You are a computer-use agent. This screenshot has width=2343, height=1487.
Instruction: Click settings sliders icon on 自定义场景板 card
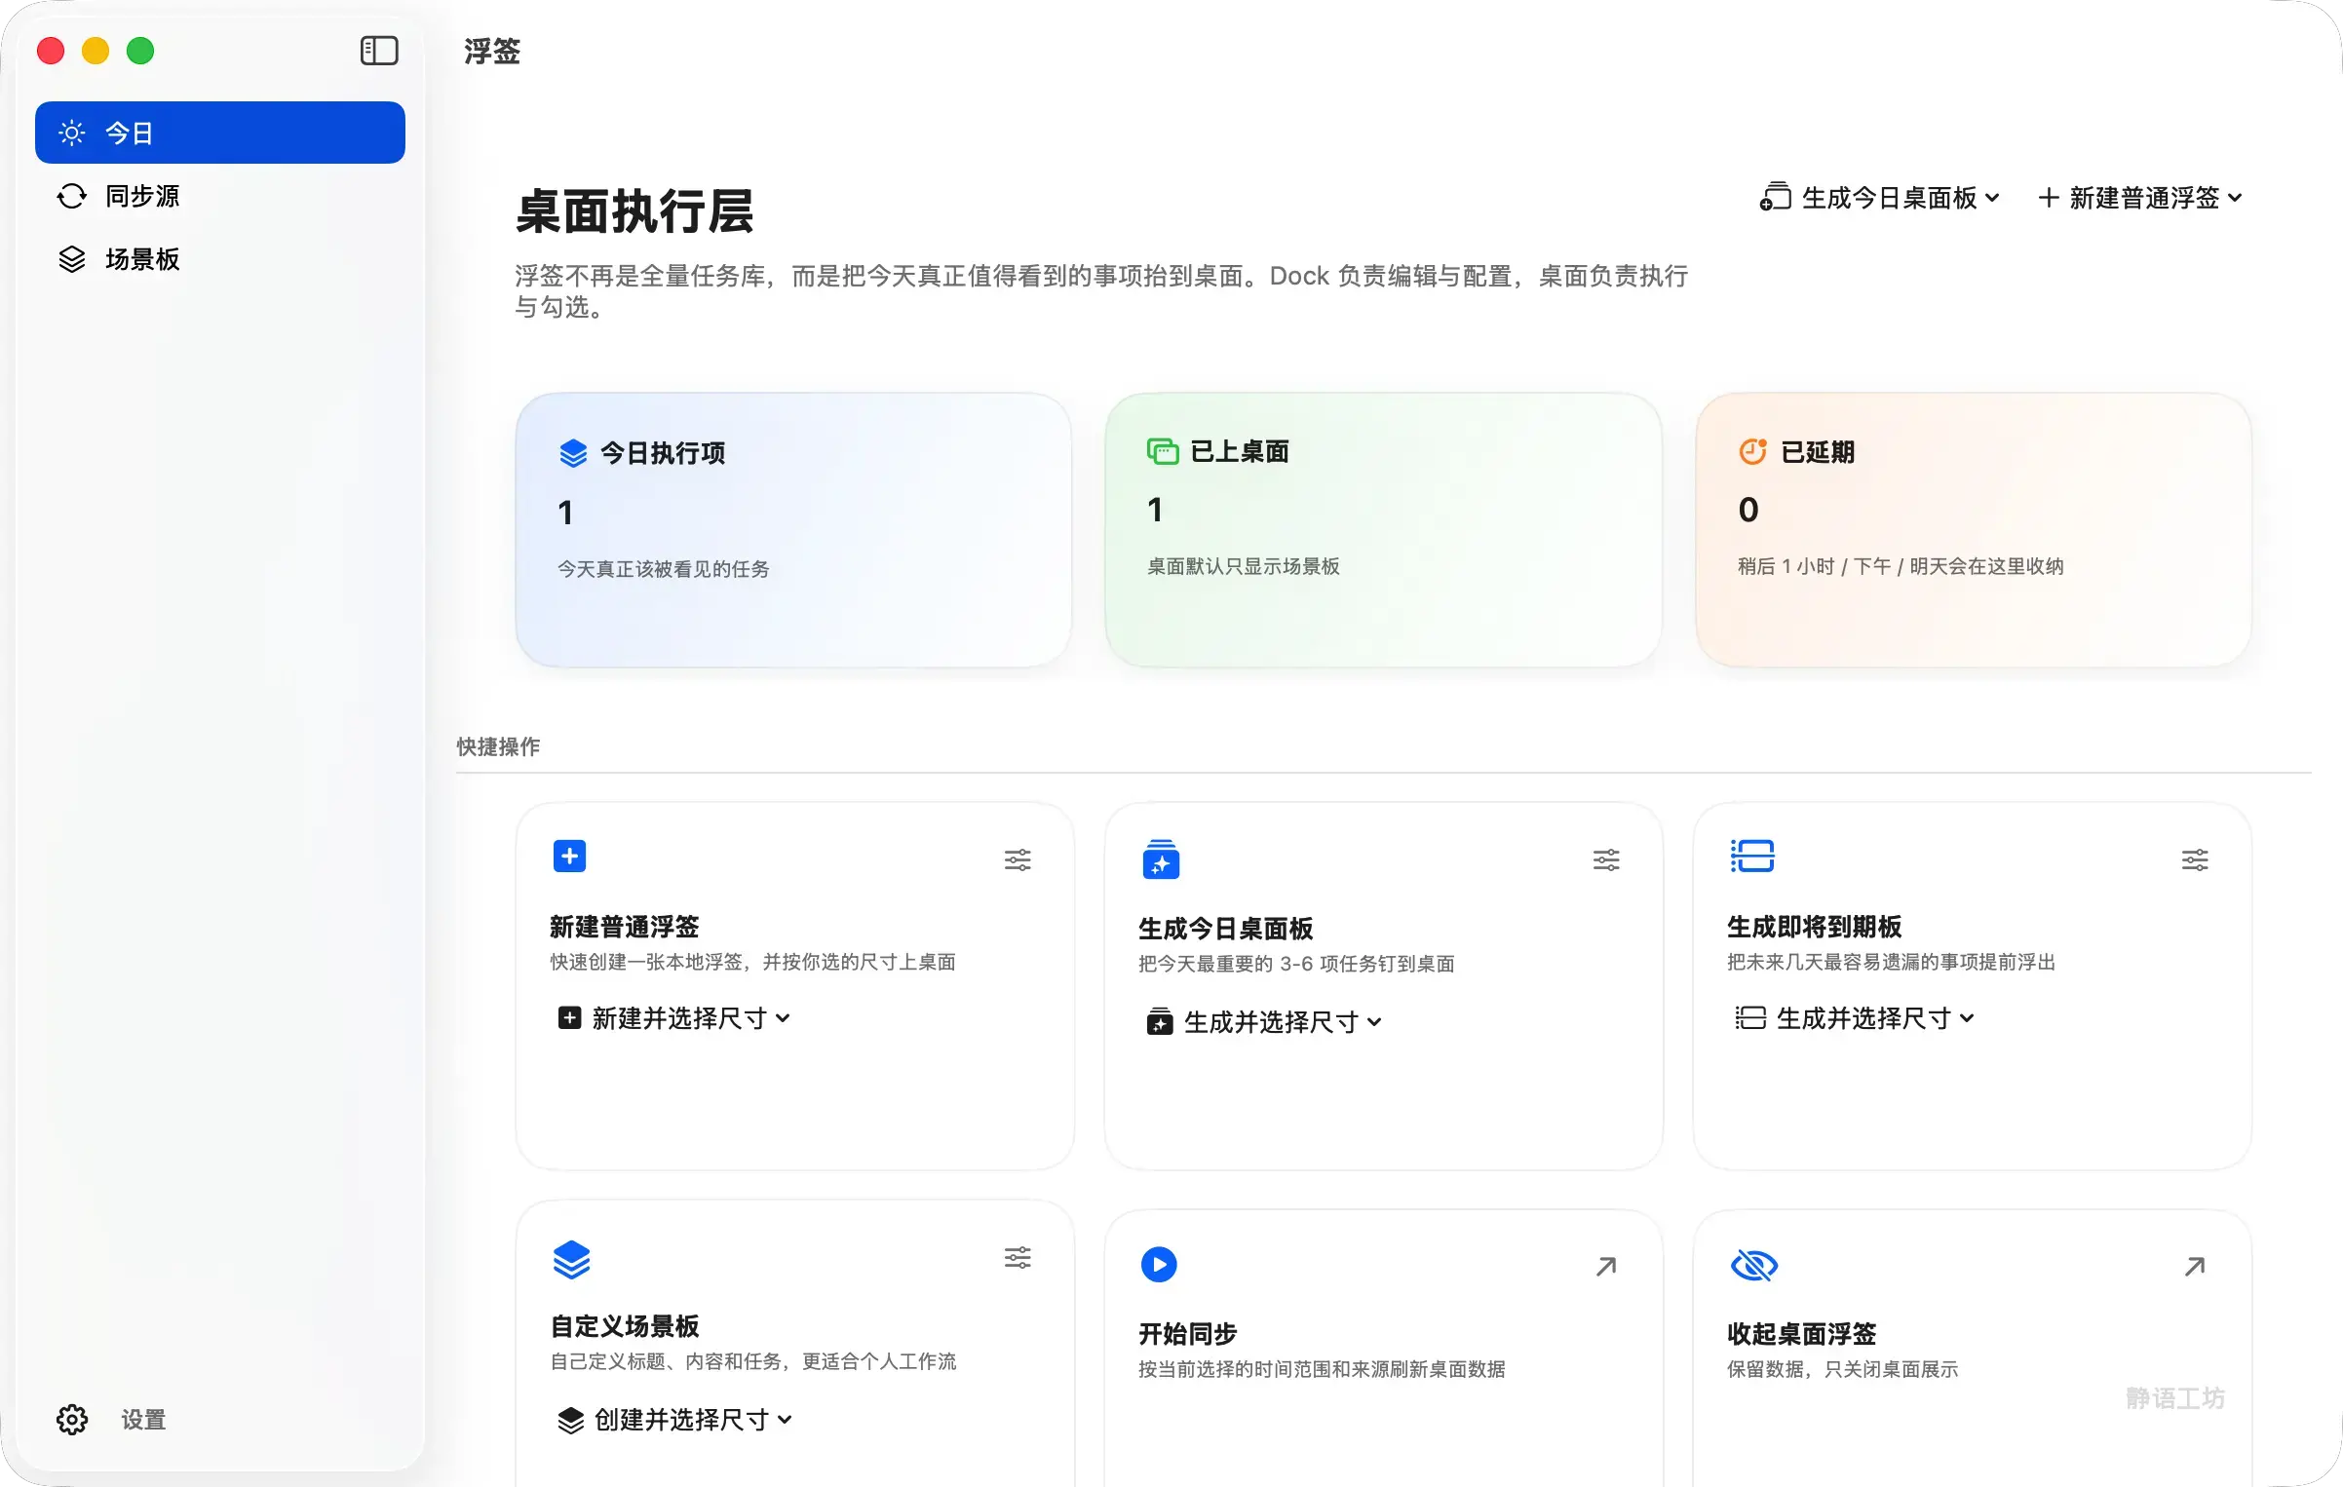click(x=1018, y=1257)
